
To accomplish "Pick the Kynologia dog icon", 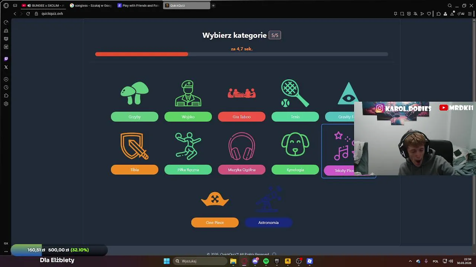I will click(x=295, y=144).
